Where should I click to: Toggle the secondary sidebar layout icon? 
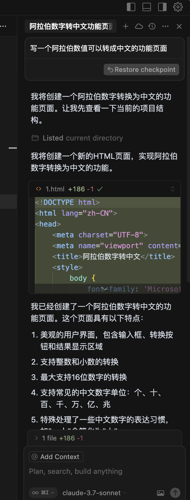pos(162,7)
